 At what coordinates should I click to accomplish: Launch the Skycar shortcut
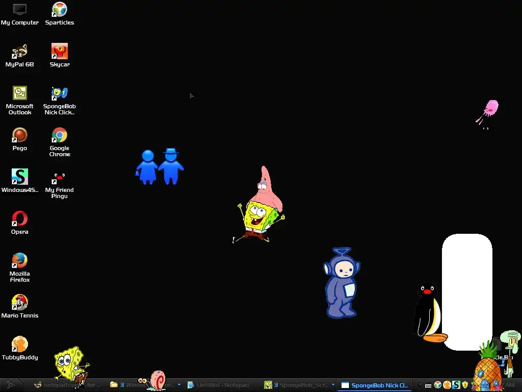[60, 56]
